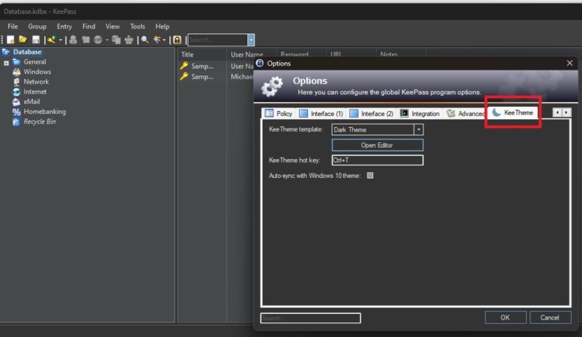582x337 pixels.
Task: Close the Options dialog
Action: [x=570, y=63]
